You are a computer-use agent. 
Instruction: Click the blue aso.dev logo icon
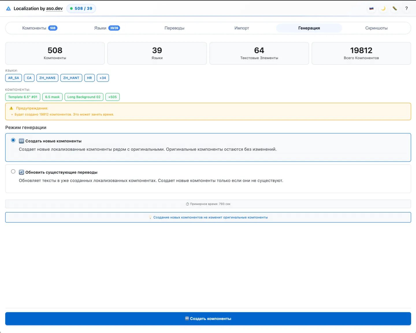coord(8,9)
